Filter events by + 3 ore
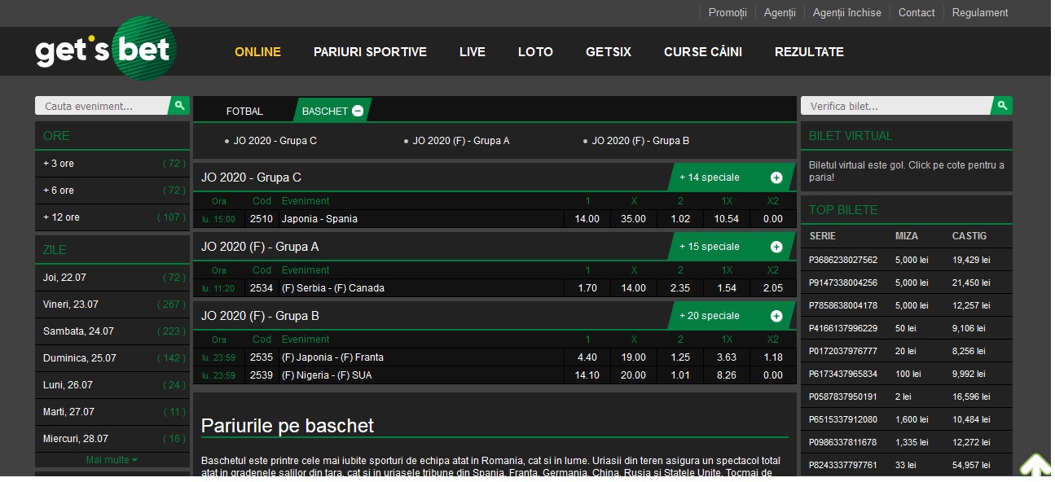 [x=112, y=164]
